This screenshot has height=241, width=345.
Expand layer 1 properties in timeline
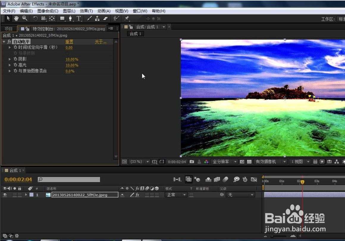(x=26, y=195)
